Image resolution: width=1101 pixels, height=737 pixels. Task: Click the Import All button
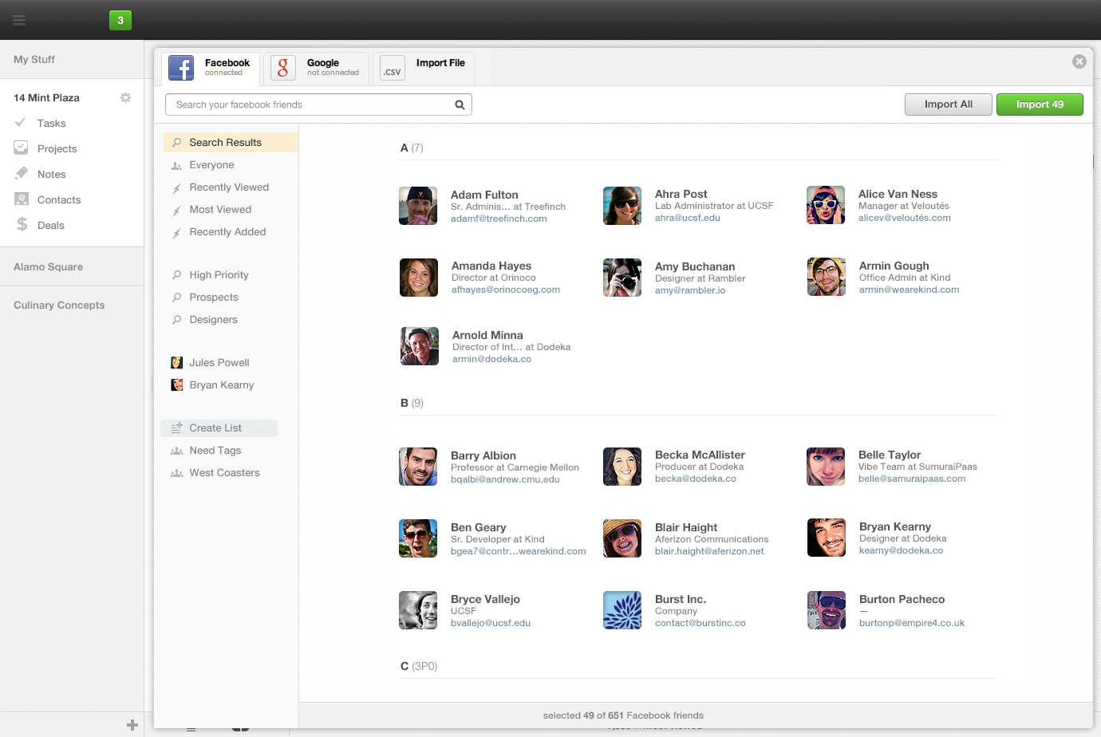(x=949, y=104)
